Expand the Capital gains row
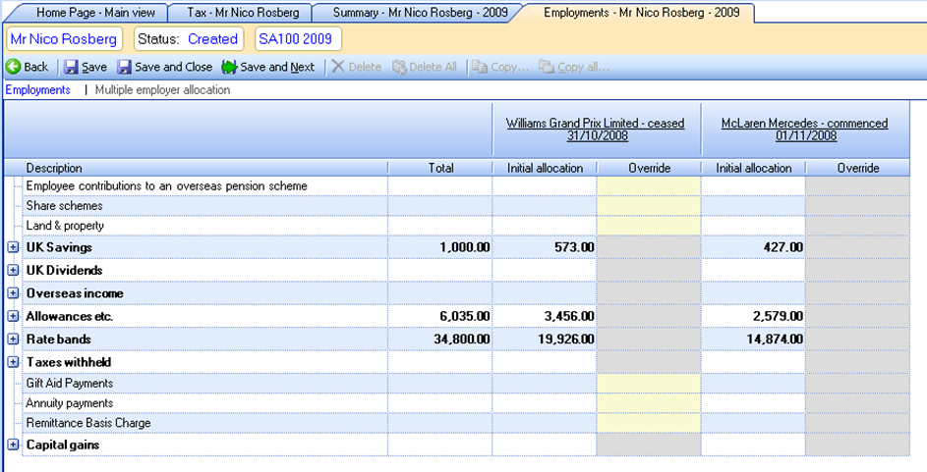This screenshot has height=472, width=927. pyautogui.click(x=13, y=445)
